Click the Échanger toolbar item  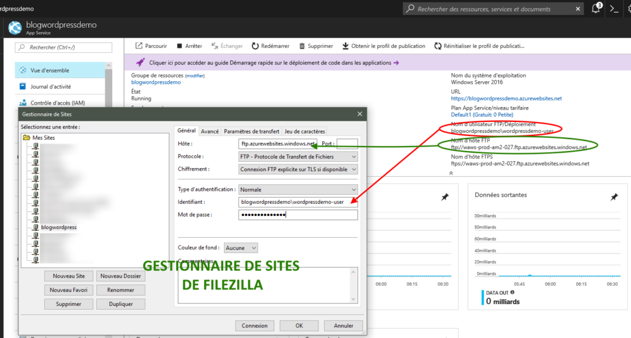pos(227,46)
